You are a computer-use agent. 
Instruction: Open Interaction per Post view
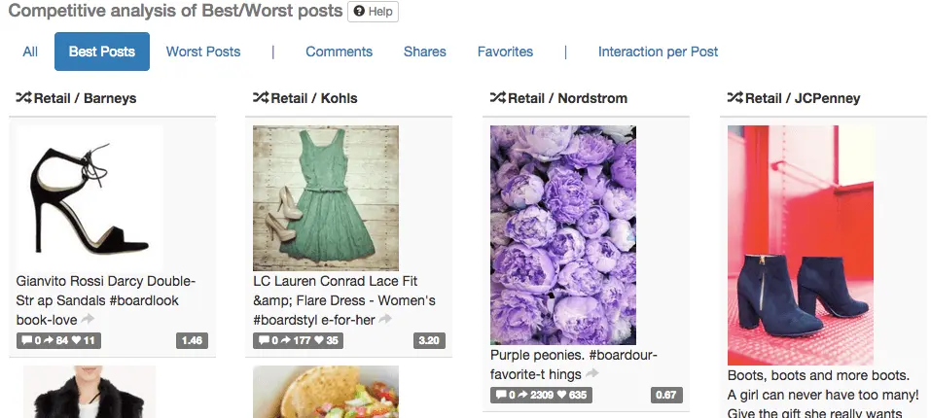pos(658,52)
